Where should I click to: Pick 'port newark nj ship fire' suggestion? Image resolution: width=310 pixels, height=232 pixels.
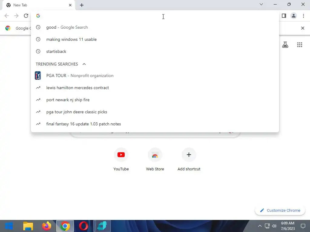(155, 100)
